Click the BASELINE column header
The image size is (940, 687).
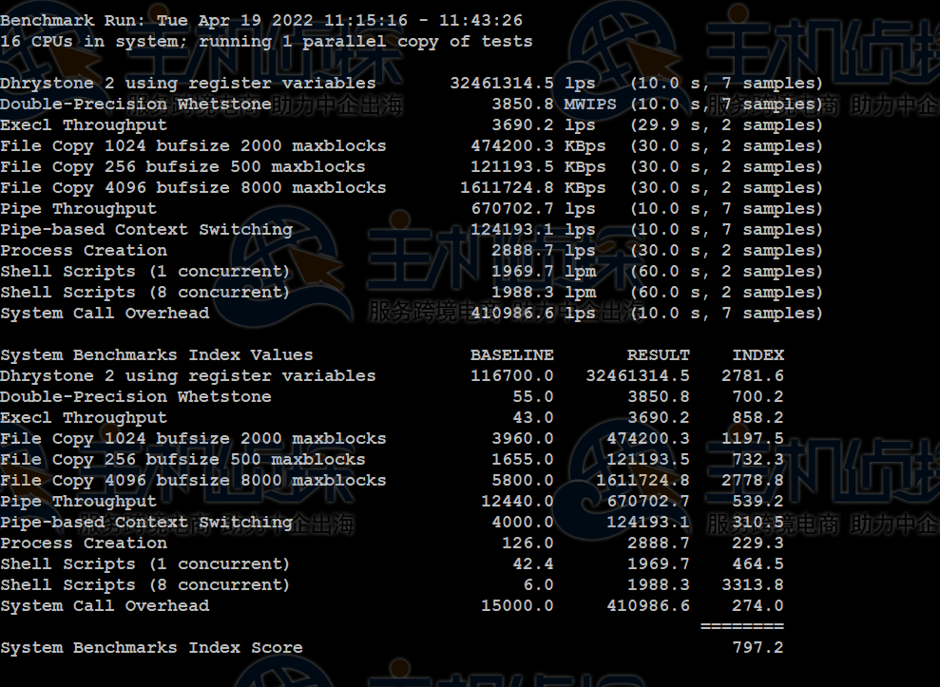512,354
